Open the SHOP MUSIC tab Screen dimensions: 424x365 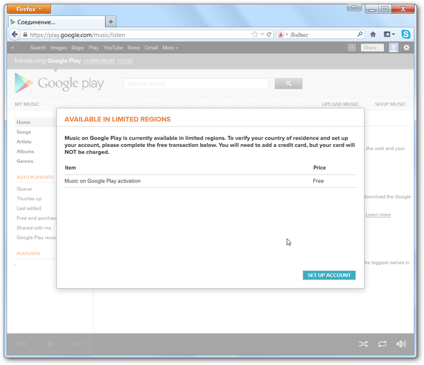[390, 104]
